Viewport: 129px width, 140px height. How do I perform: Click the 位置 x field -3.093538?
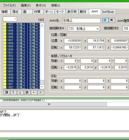[x=73, y=41]
